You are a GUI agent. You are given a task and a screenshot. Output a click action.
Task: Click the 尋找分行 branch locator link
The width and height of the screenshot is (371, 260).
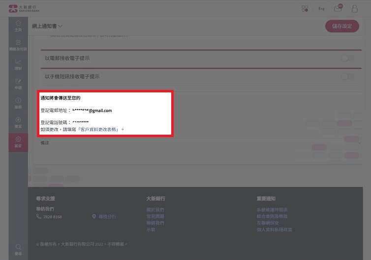pyautogui.click(x=107, y=217)
